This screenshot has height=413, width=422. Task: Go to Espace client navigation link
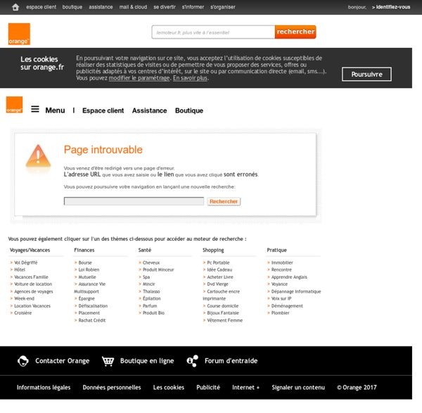tap(103, 110)
